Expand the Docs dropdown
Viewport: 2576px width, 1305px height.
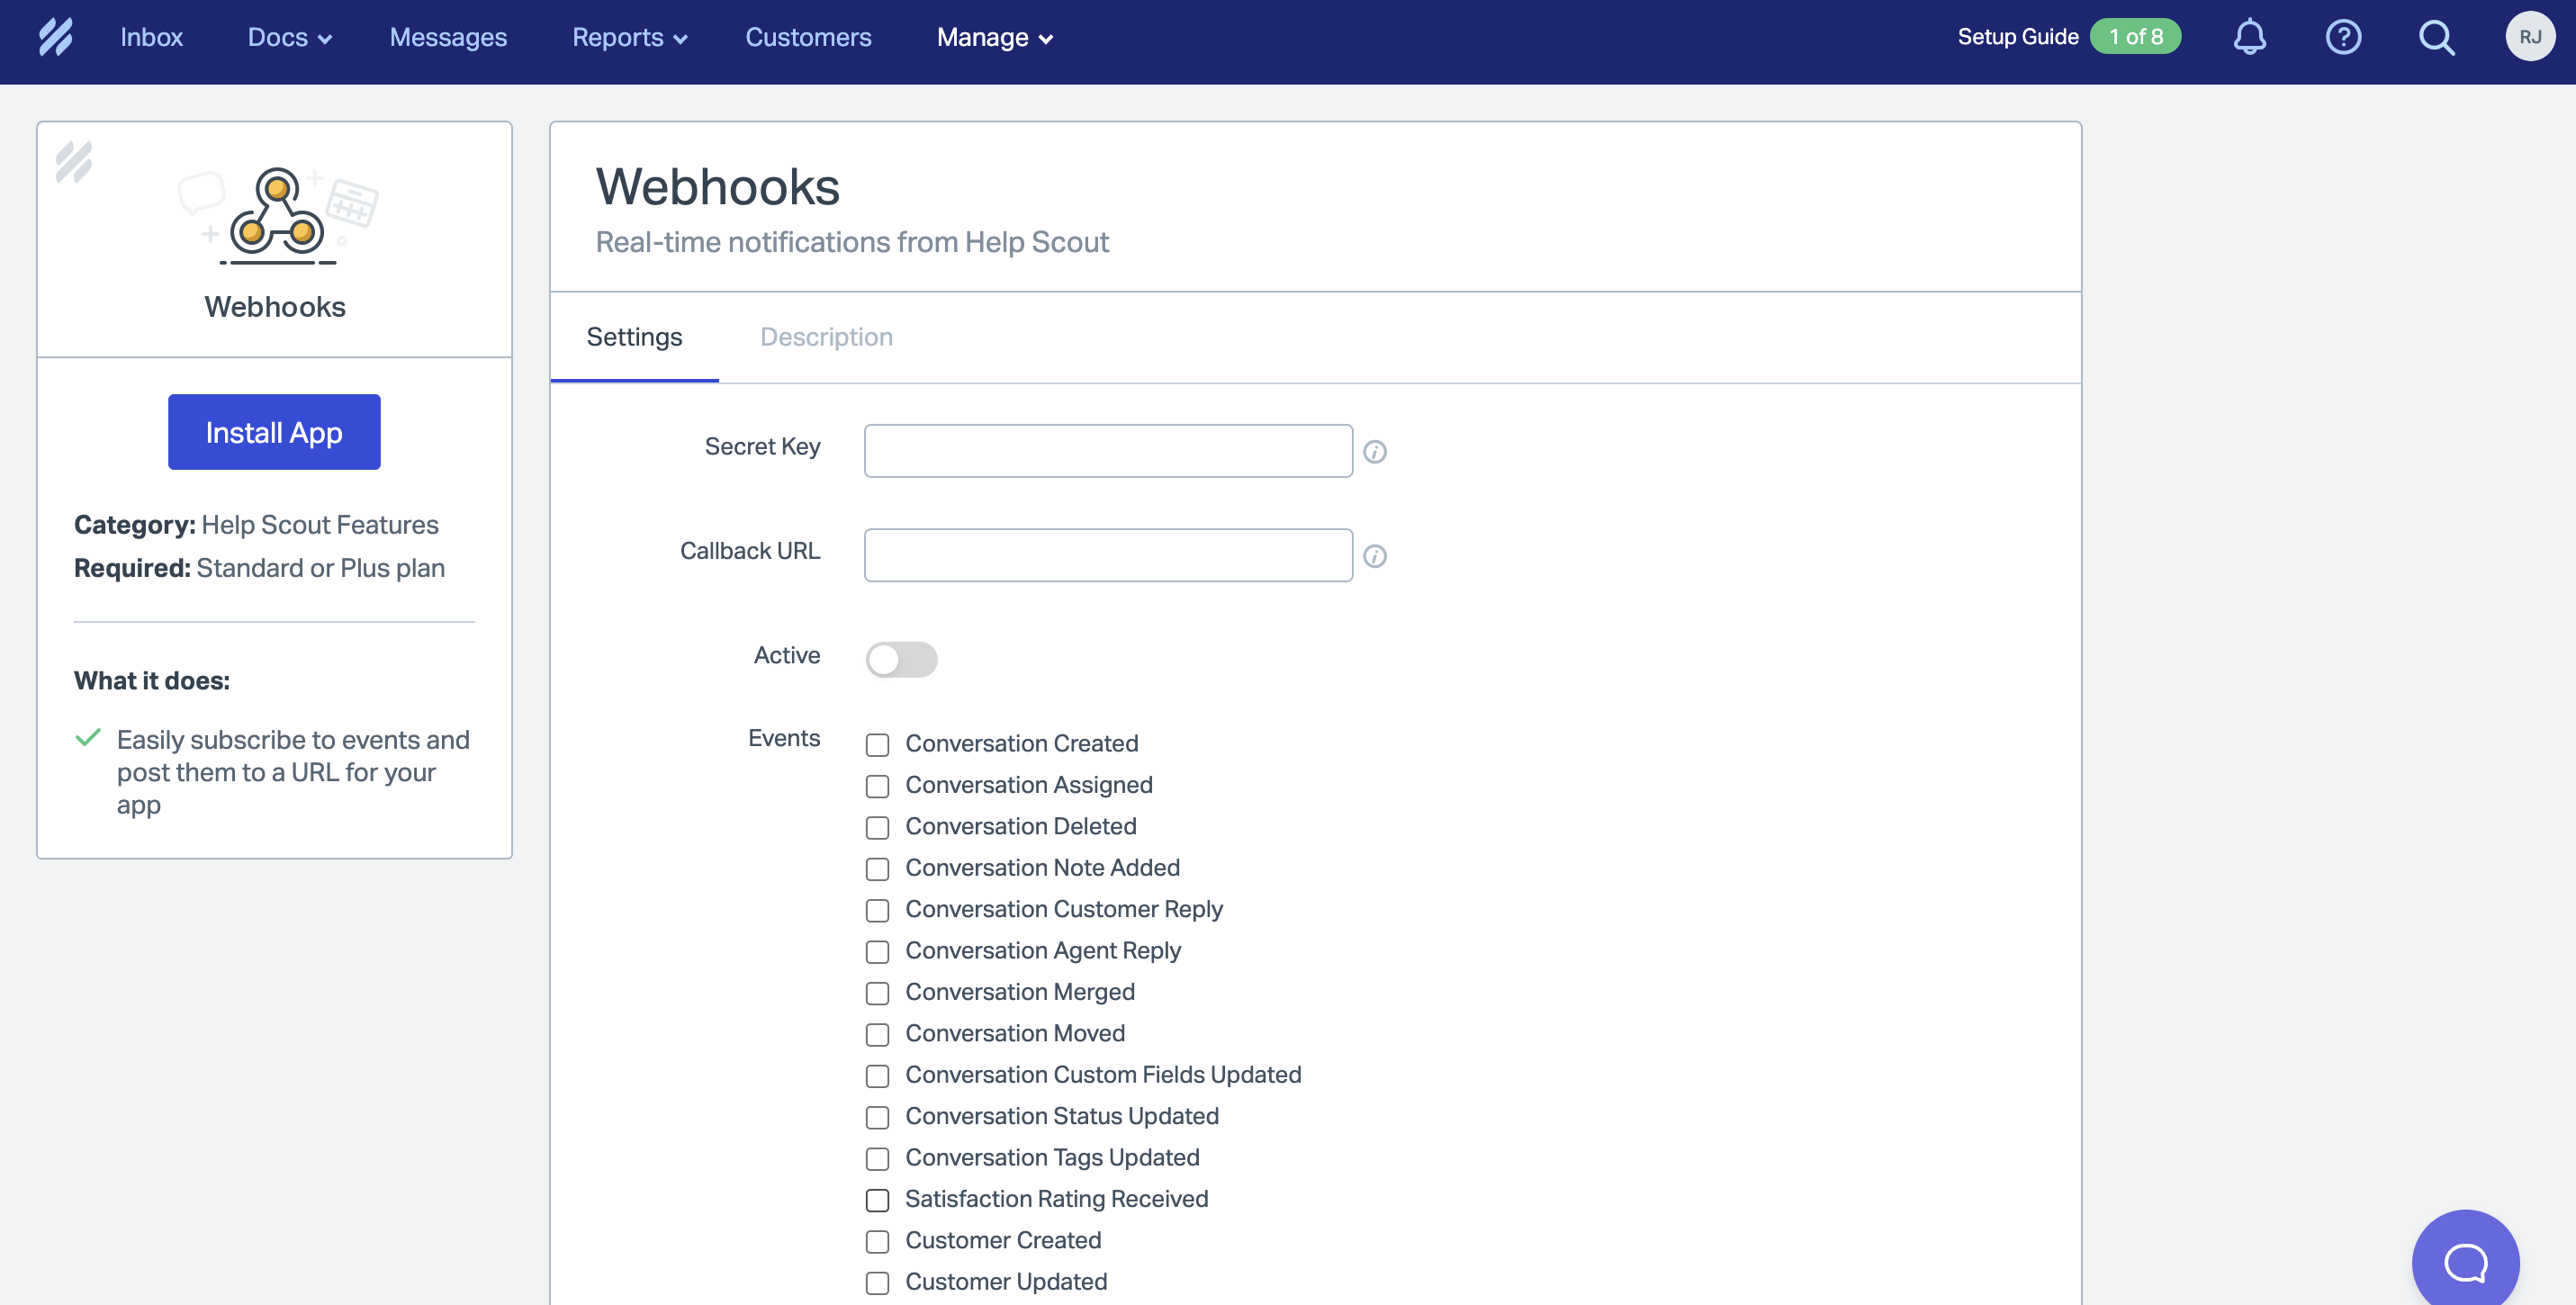coord(288,37)
